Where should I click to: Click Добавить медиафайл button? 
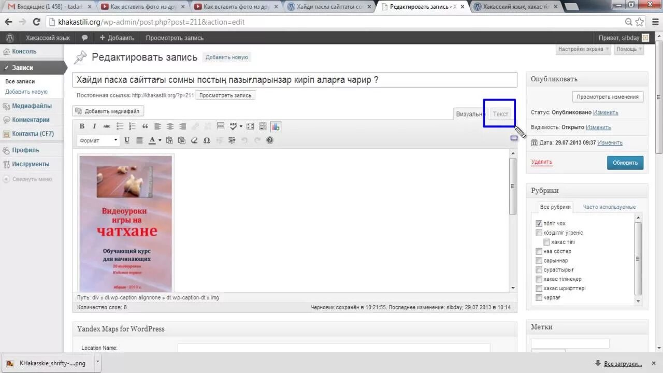click(x=108, y=111)
